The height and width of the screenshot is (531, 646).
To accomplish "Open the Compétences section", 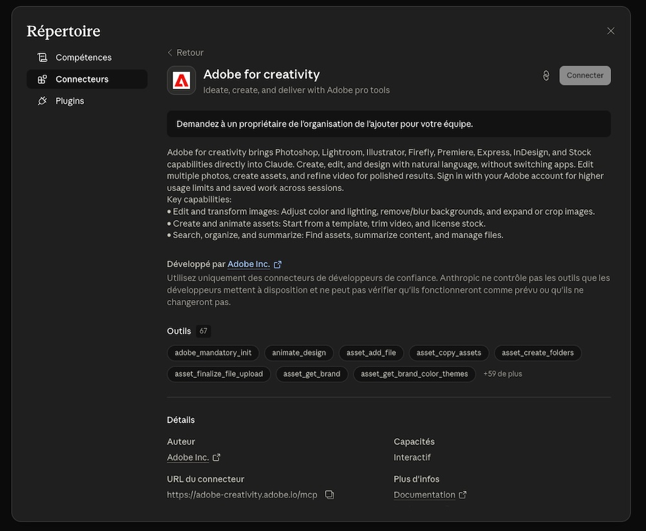I will (x=83, y=57).
